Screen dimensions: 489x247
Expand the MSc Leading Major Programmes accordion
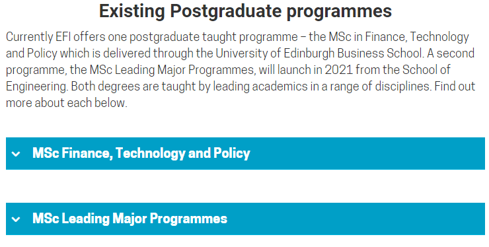tap(245, 219)
